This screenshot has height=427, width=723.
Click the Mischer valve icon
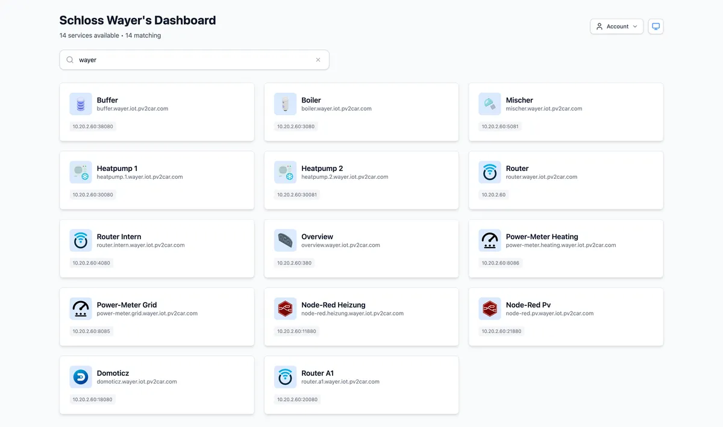coord(490,104)
